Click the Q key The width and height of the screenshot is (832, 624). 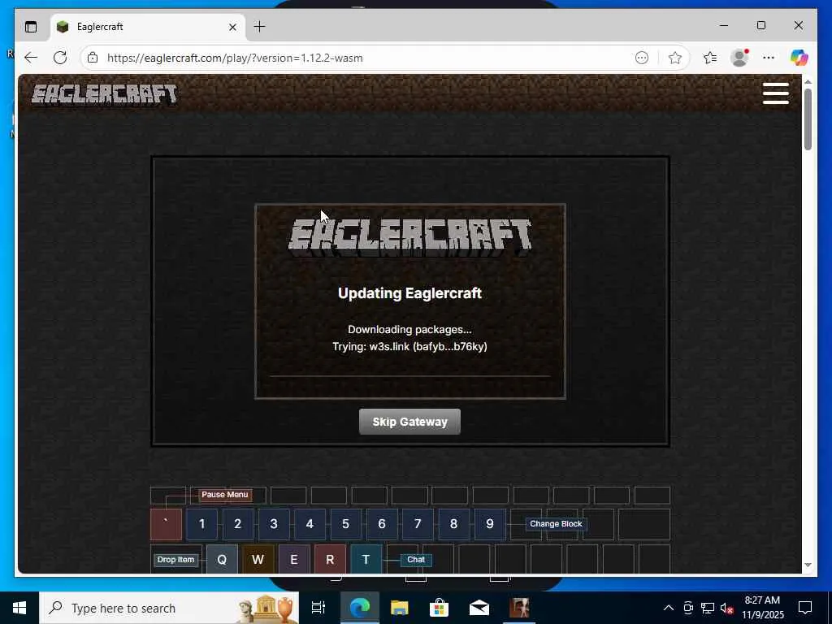[222, 559]
